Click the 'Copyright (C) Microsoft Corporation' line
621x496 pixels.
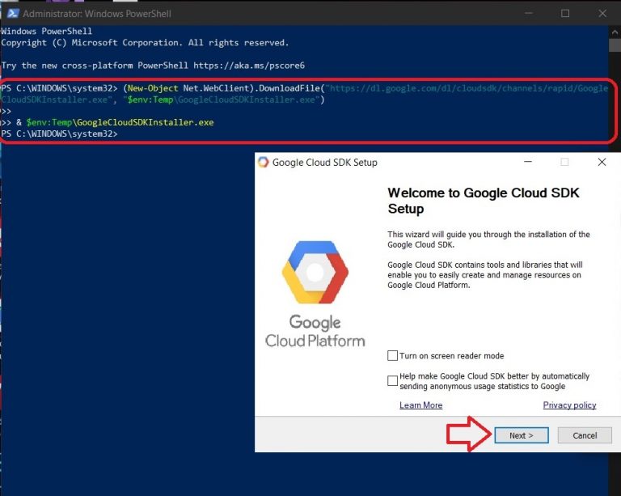145,42
